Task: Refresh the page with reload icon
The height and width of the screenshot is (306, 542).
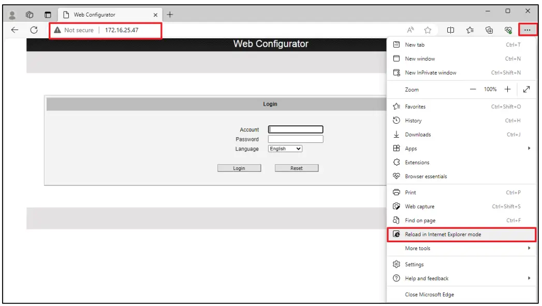Action: (34, 30)
